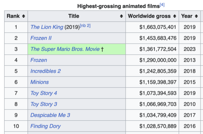Open The Lion King film link
The image size is (203, 134).
(47, 27)
